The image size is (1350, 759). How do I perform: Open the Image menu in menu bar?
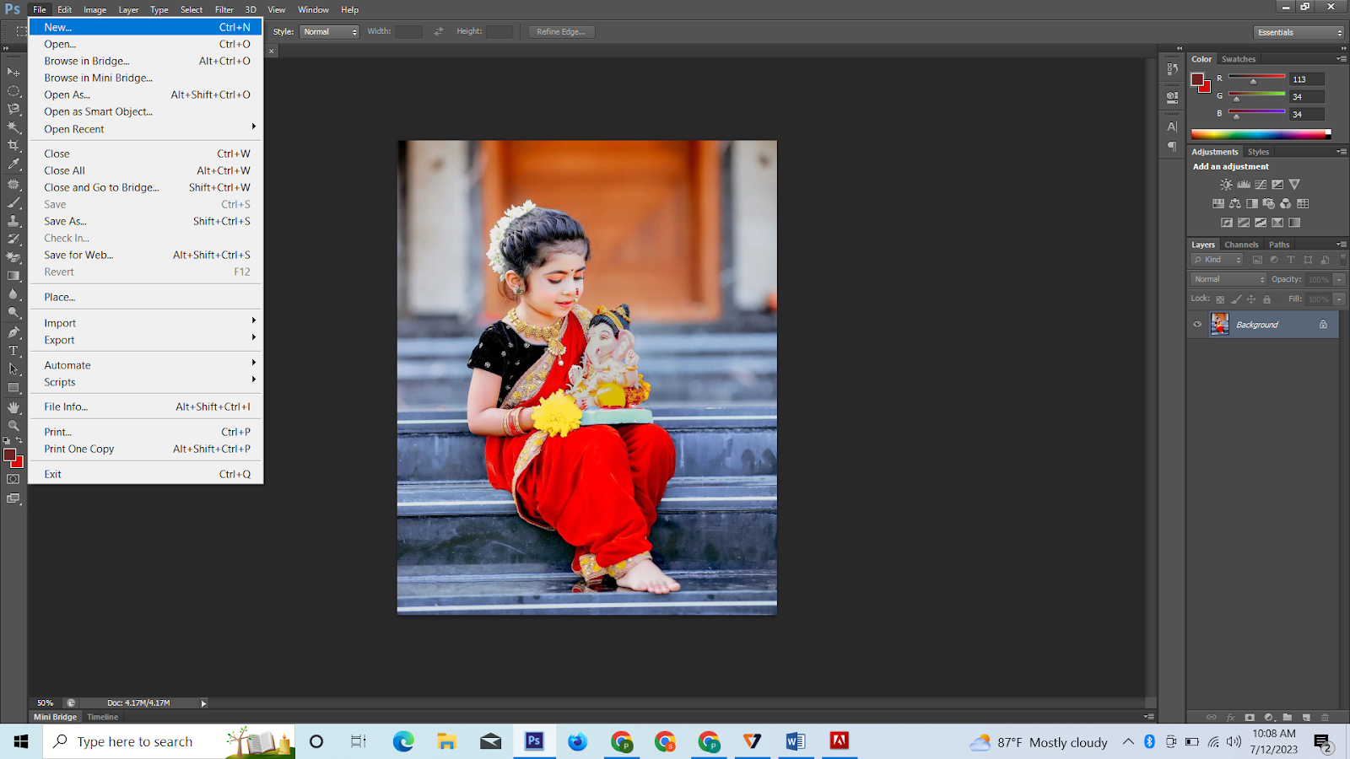(94, 9)
